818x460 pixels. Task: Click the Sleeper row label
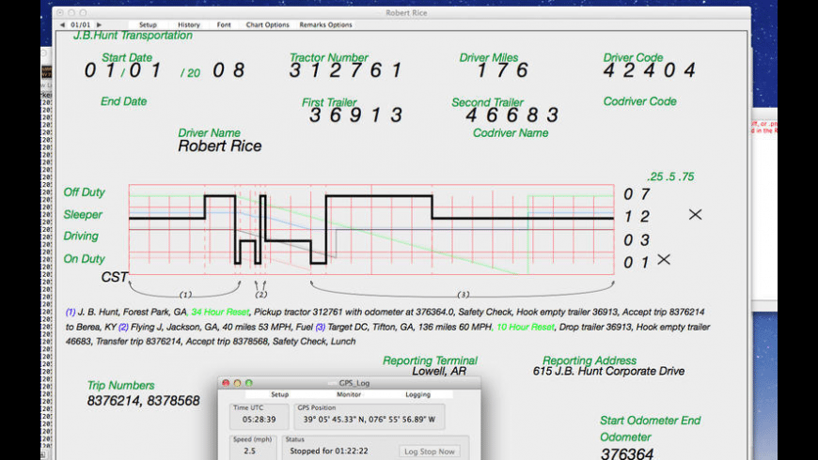tap(83, 215)
